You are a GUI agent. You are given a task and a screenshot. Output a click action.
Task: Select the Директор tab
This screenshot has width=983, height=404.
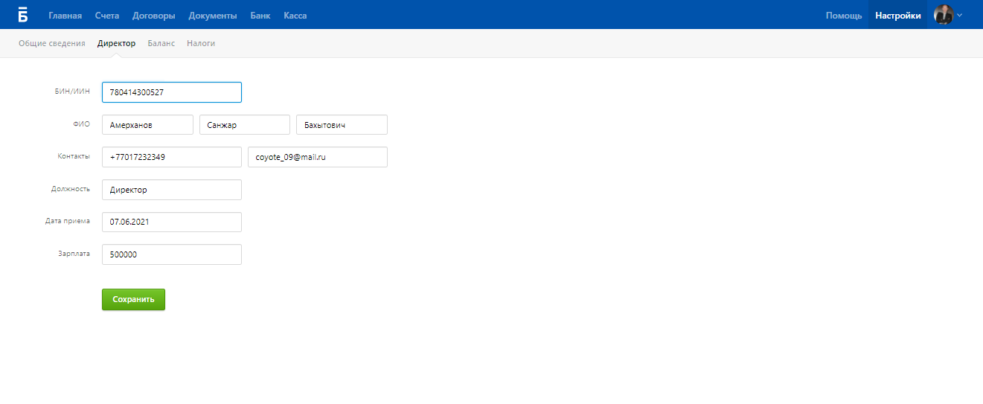click(117, 43)
